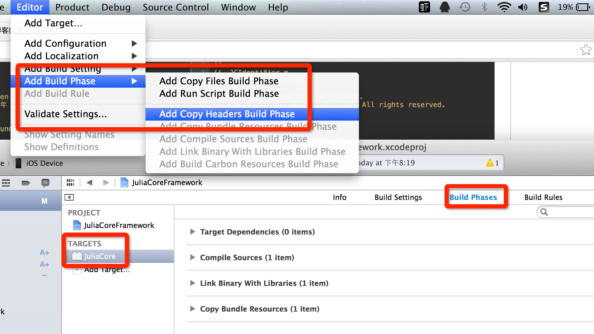Image resolution: width=594 pixels, height=334 pixels.
Task: Open the log navigator speech bubble icon
Action: pyautogui.click(x=45, y=183)
